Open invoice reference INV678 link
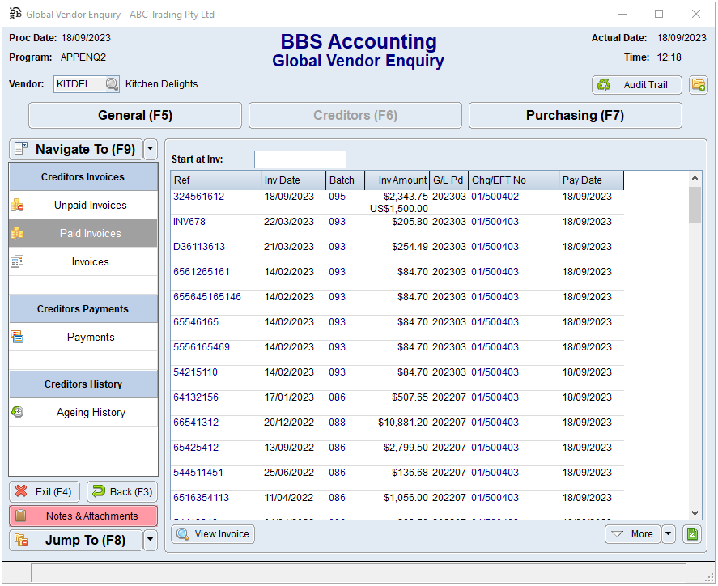 (x=189, y=222)
